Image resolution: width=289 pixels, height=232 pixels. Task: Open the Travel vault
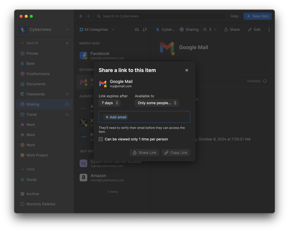[x=44, y=114]
